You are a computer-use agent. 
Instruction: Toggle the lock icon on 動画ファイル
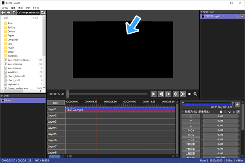point(234,112)
